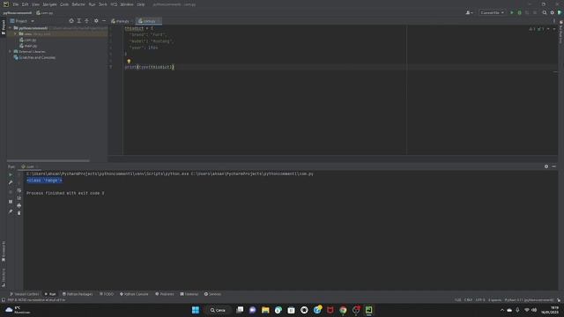Click the Python interpreter status bar entry

tap(529, 299)
